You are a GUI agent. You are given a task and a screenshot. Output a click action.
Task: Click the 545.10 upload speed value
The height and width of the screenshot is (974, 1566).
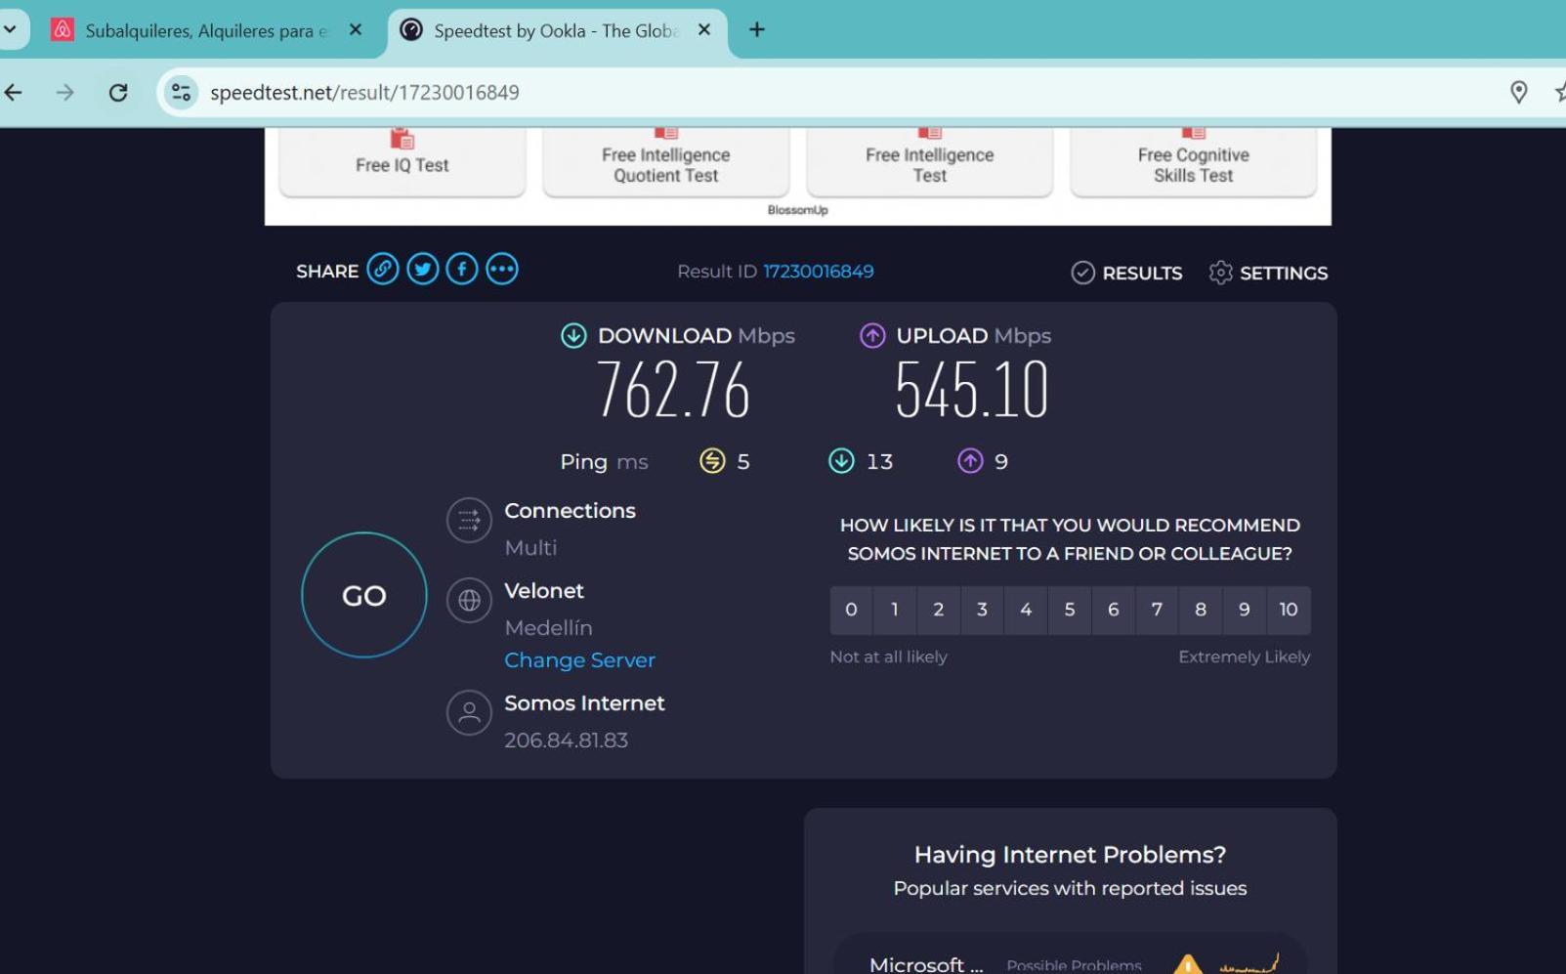point(972,391)
